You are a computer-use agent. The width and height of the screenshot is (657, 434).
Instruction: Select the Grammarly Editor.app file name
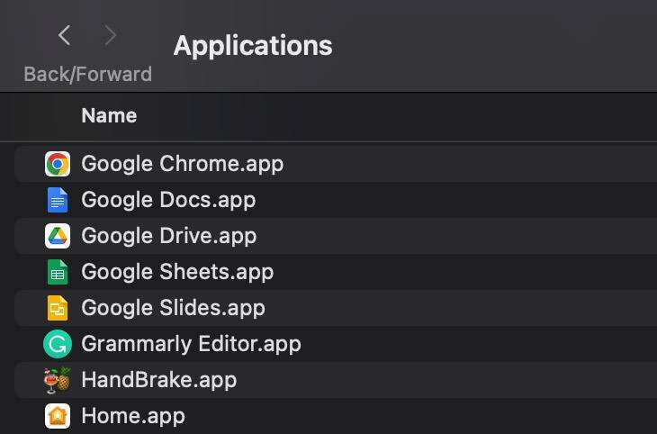pyautogui.click(x=191, y=344)
